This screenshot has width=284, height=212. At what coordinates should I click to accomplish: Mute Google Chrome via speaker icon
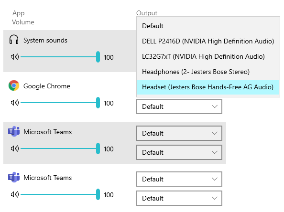15,103
